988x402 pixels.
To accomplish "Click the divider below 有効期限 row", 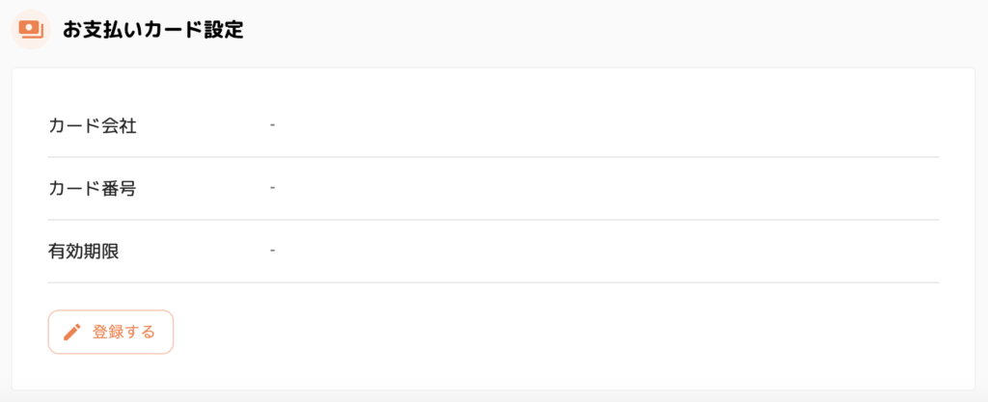I will 492,282.
